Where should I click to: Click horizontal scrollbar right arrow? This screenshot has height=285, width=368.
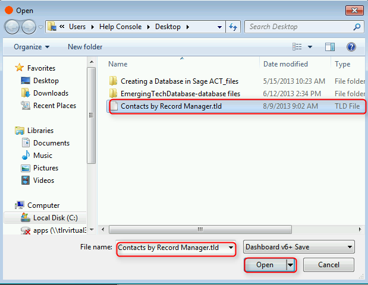pos(360,229)
